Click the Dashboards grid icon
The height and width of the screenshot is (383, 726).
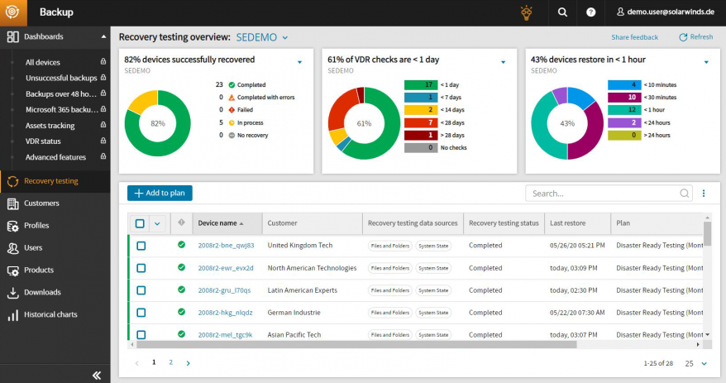pyautogui.click(x=13, y=37)
